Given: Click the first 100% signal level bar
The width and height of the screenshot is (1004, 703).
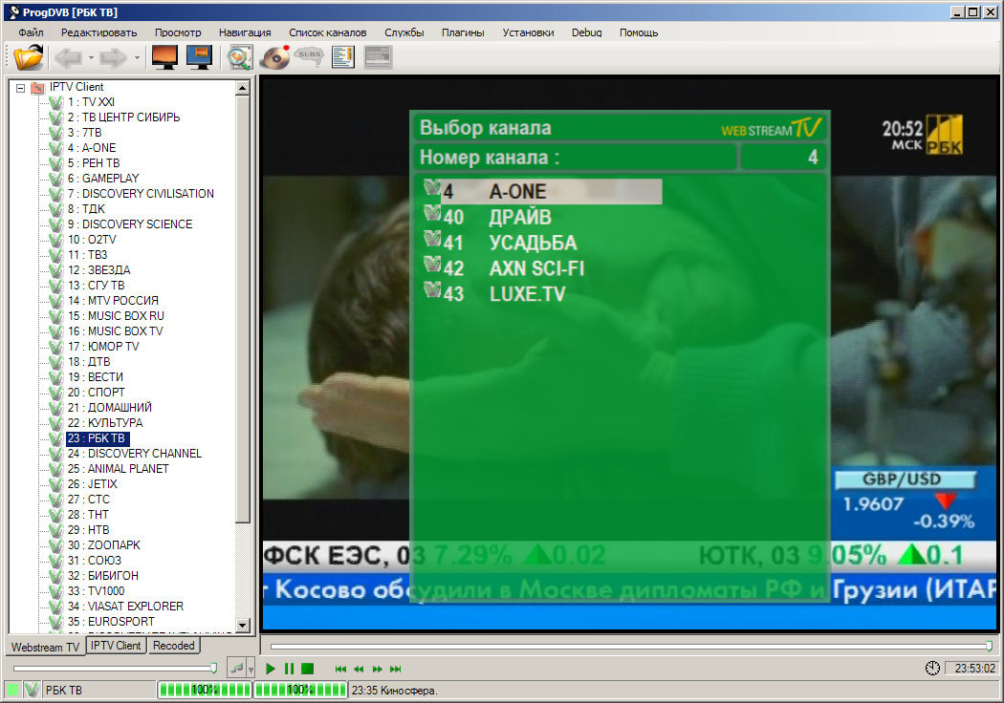Looking at the screenshot, I should click(205, 690).
